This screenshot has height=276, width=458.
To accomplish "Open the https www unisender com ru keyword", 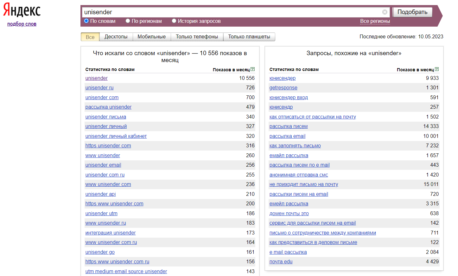I will tap(117, 262).
